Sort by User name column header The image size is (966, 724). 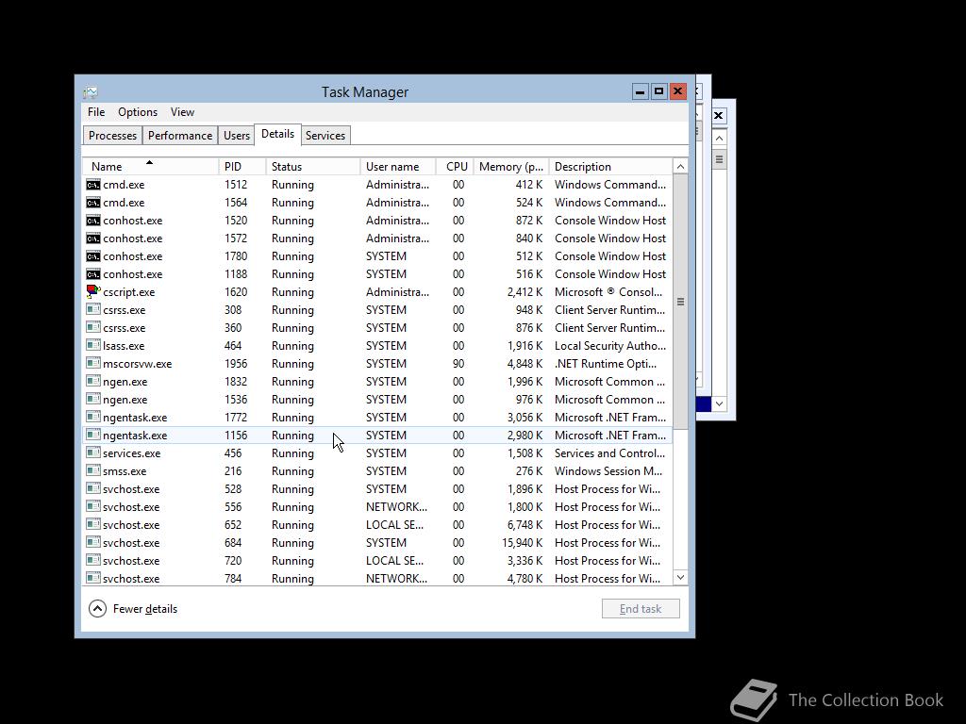click(x=398, y=167)
